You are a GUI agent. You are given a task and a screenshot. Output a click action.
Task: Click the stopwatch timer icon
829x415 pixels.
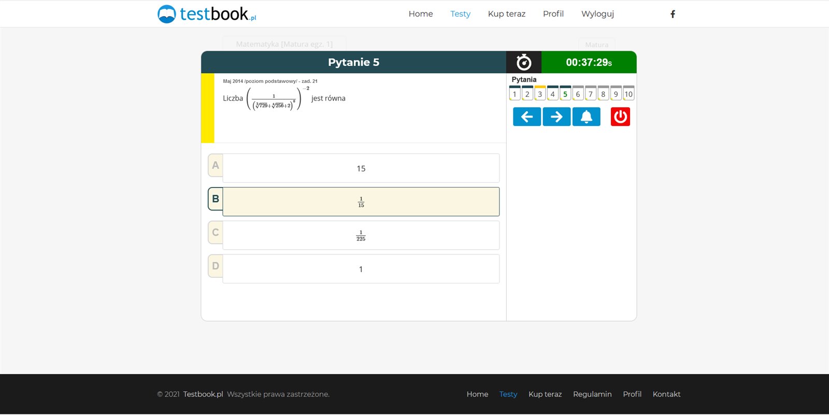point(523,63)
